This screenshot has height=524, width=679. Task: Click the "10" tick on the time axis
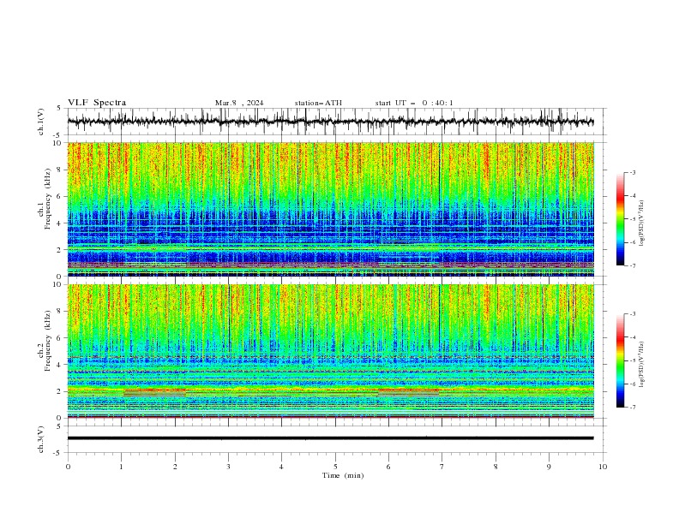tap(603, 467)
